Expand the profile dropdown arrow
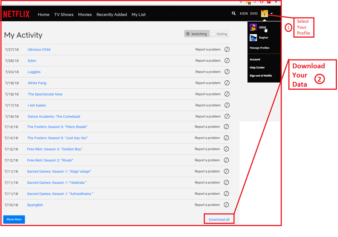338x237 pixels. 272,14
